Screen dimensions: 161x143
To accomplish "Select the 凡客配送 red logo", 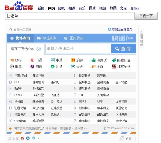I will 114,67.
